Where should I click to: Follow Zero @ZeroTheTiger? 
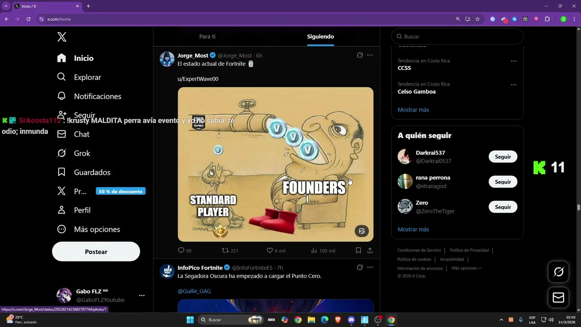pos(503,207)
